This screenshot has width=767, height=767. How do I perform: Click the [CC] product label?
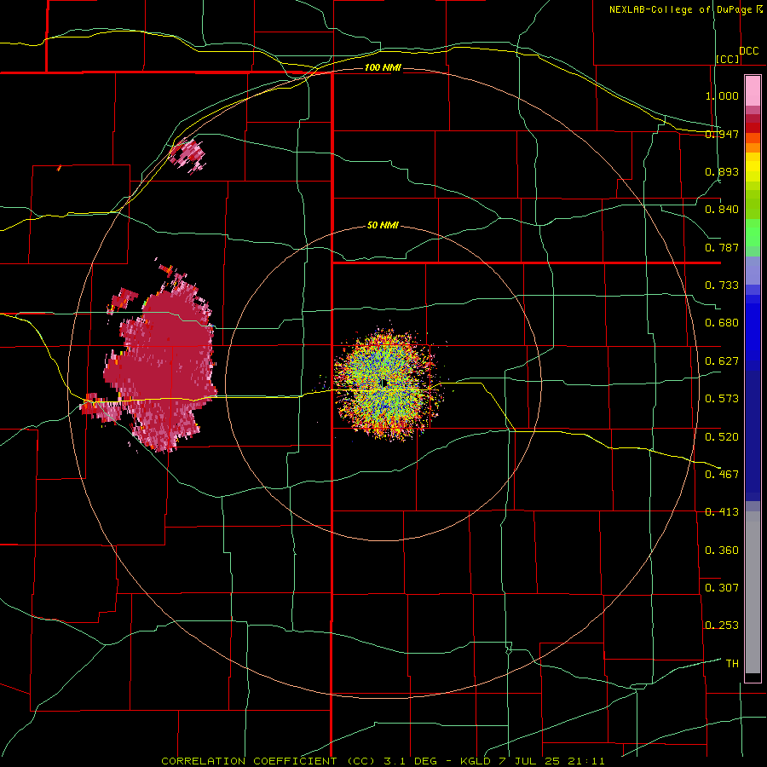point(728,59)
